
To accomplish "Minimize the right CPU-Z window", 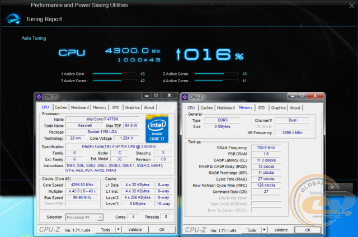I will click(x=292, y=96).
